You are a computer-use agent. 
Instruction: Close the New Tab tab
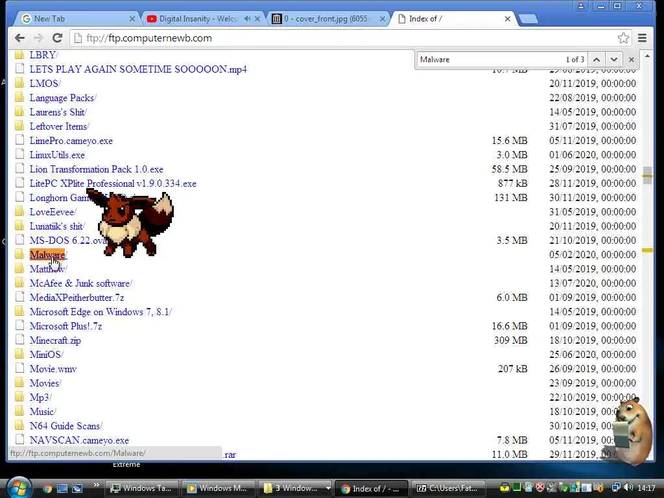click(132, 19)
